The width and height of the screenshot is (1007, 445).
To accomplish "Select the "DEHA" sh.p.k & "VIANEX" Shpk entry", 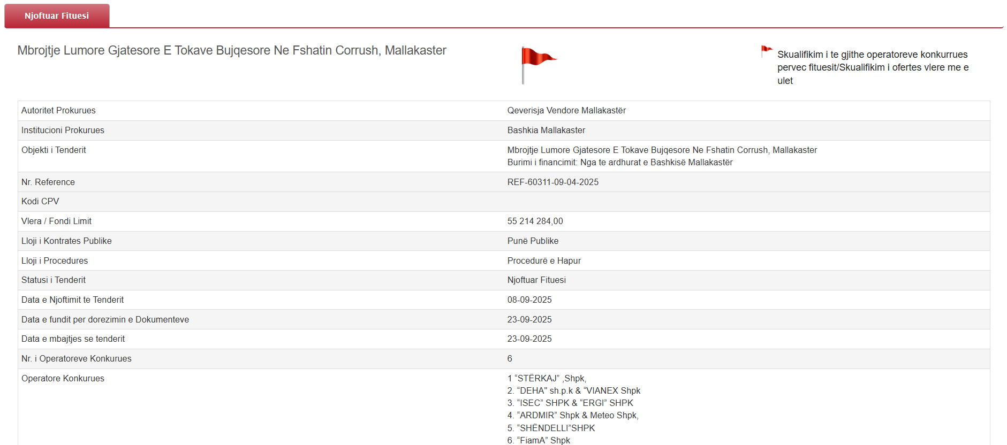I will [573, 390].
